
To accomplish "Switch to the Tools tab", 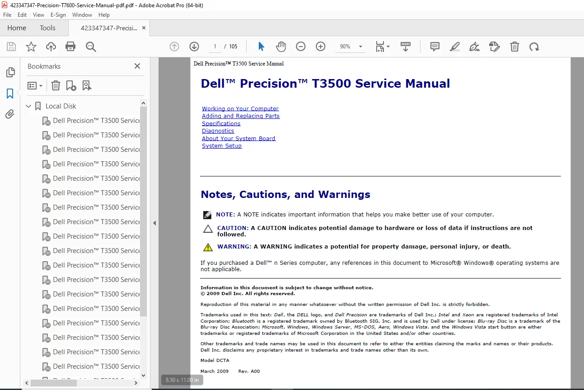I will 47,28.
